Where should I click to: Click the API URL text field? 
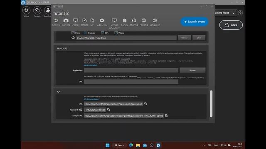click(x=113, y=104)
